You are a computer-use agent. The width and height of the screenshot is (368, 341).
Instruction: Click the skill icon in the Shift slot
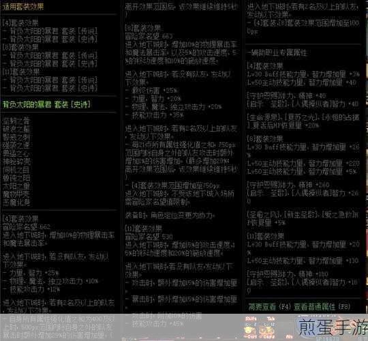(x=250, y=329)
